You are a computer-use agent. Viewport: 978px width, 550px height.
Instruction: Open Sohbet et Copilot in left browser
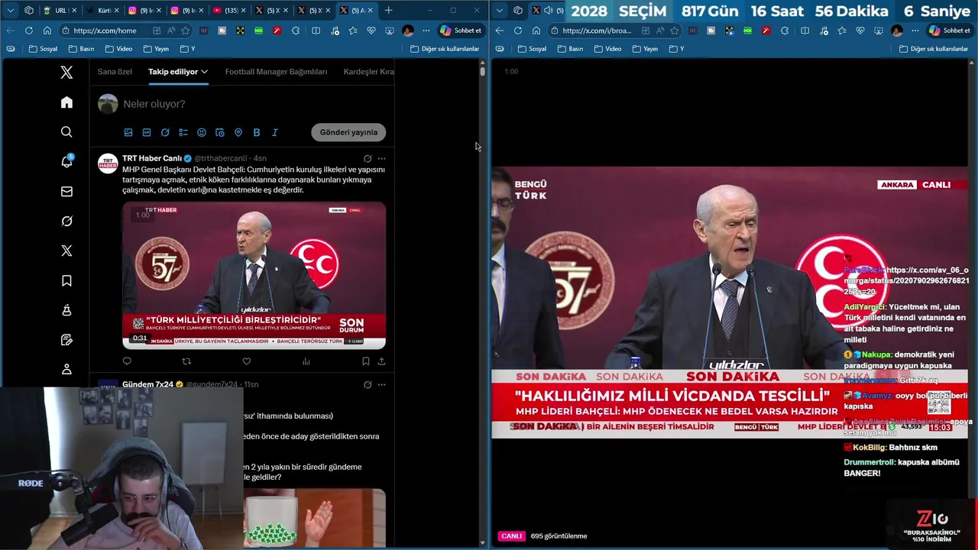pos(460,31)
